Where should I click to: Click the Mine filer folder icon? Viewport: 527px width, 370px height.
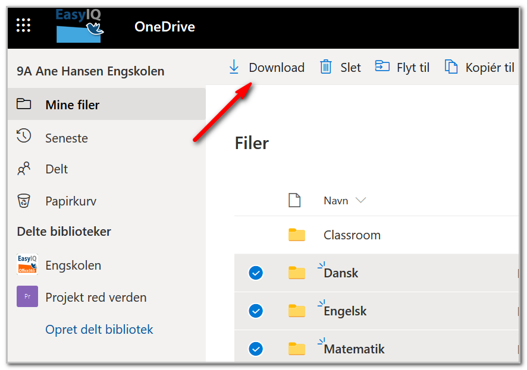[x=24, y=104]
